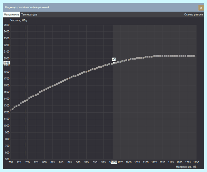Select the curve point at 800 mV
Image resolution: width=207 pixels, height=172 pixels.
tap(45, 90)
